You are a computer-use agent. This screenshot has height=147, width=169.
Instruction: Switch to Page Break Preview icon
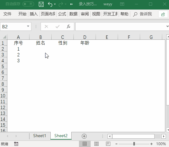[x=108, y=144]
